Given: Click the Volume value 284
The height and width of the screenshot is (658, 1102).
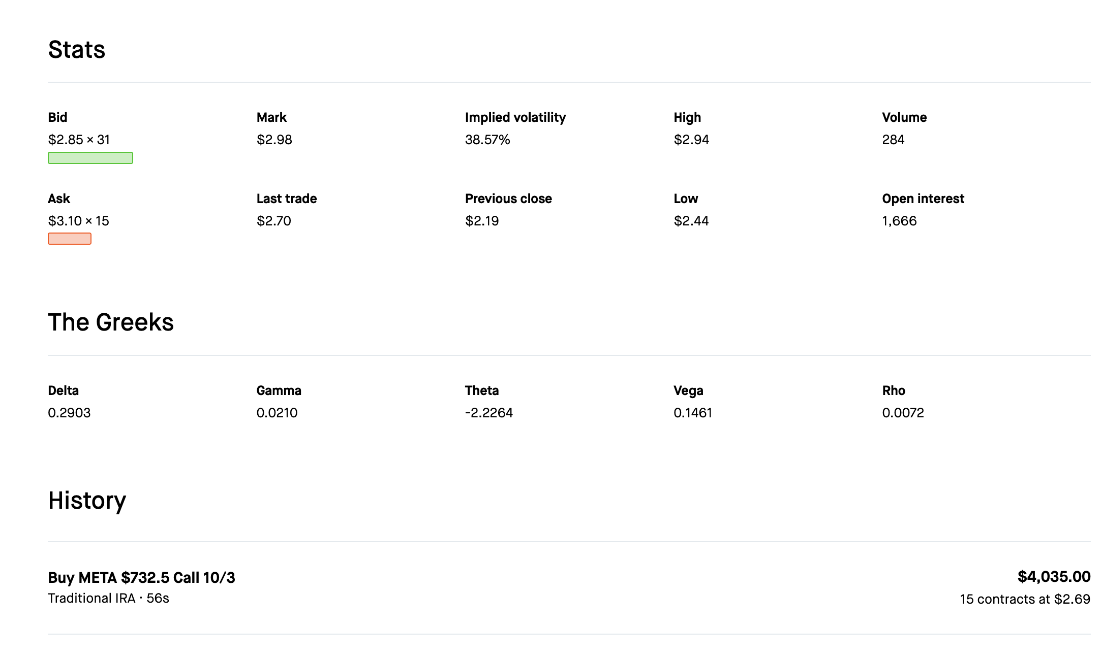Looking at the screenshot, I should click(x=893, y=140).
